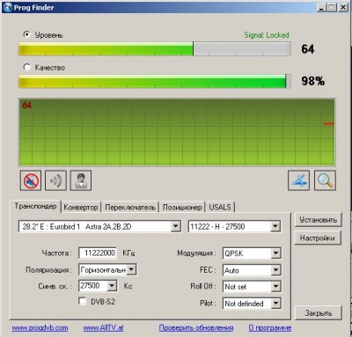Select the Уровень radio button
Screen dimensions: 352x337
pos(26,34)
